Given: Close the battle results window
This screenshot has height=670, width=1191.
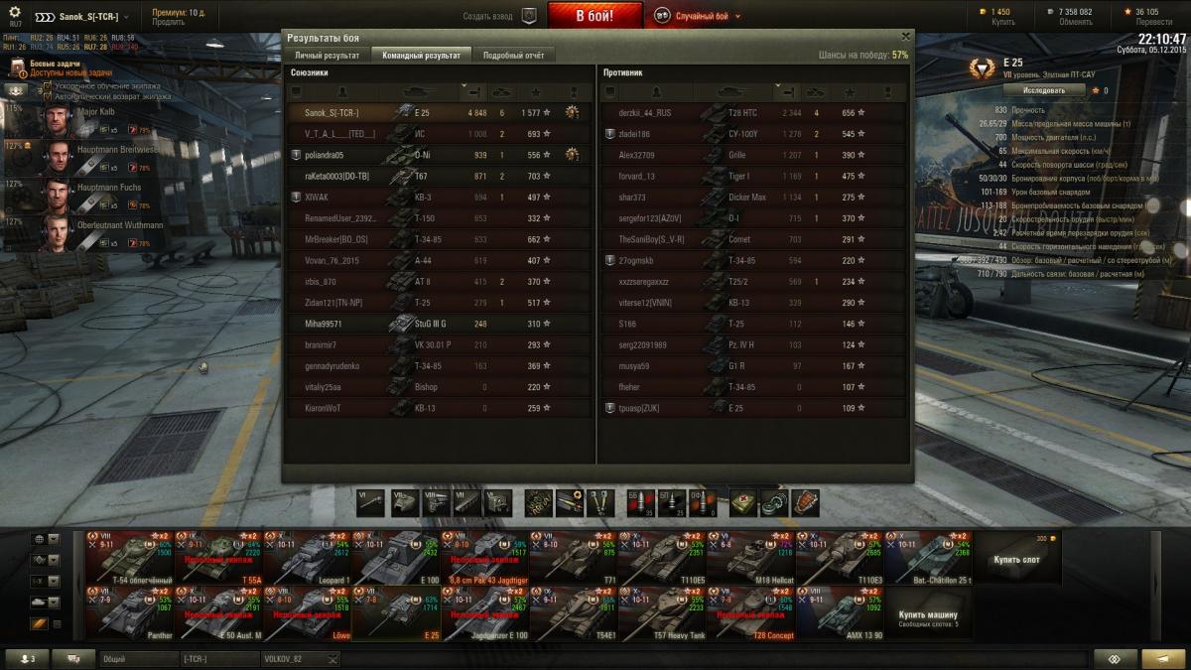Looking at the screenshot, I should coord(903,37).
